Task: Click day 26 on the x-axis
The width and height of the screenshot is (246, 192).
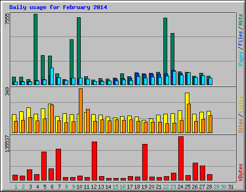Action: [195, 187]
